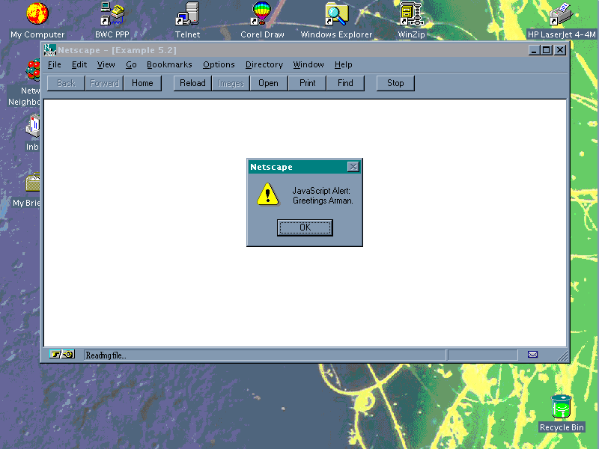Open the WinZip desktop shortcut
This screenshot has height=449, width=599.
411,13
